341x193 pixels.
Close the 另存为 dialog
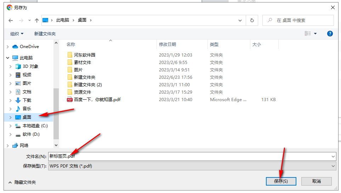coord(333,7)
